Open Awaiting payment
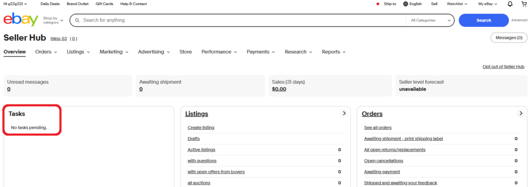 (x=382, y=172)
